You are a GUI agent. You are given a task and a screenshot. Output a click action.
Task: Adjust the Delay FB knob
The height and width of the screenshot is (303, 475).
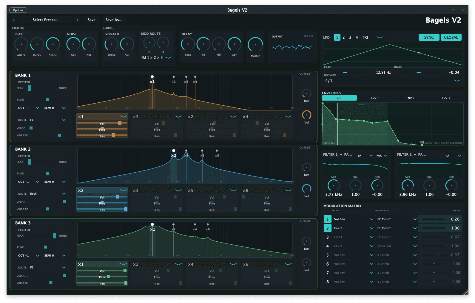click(x=203, y=44)
